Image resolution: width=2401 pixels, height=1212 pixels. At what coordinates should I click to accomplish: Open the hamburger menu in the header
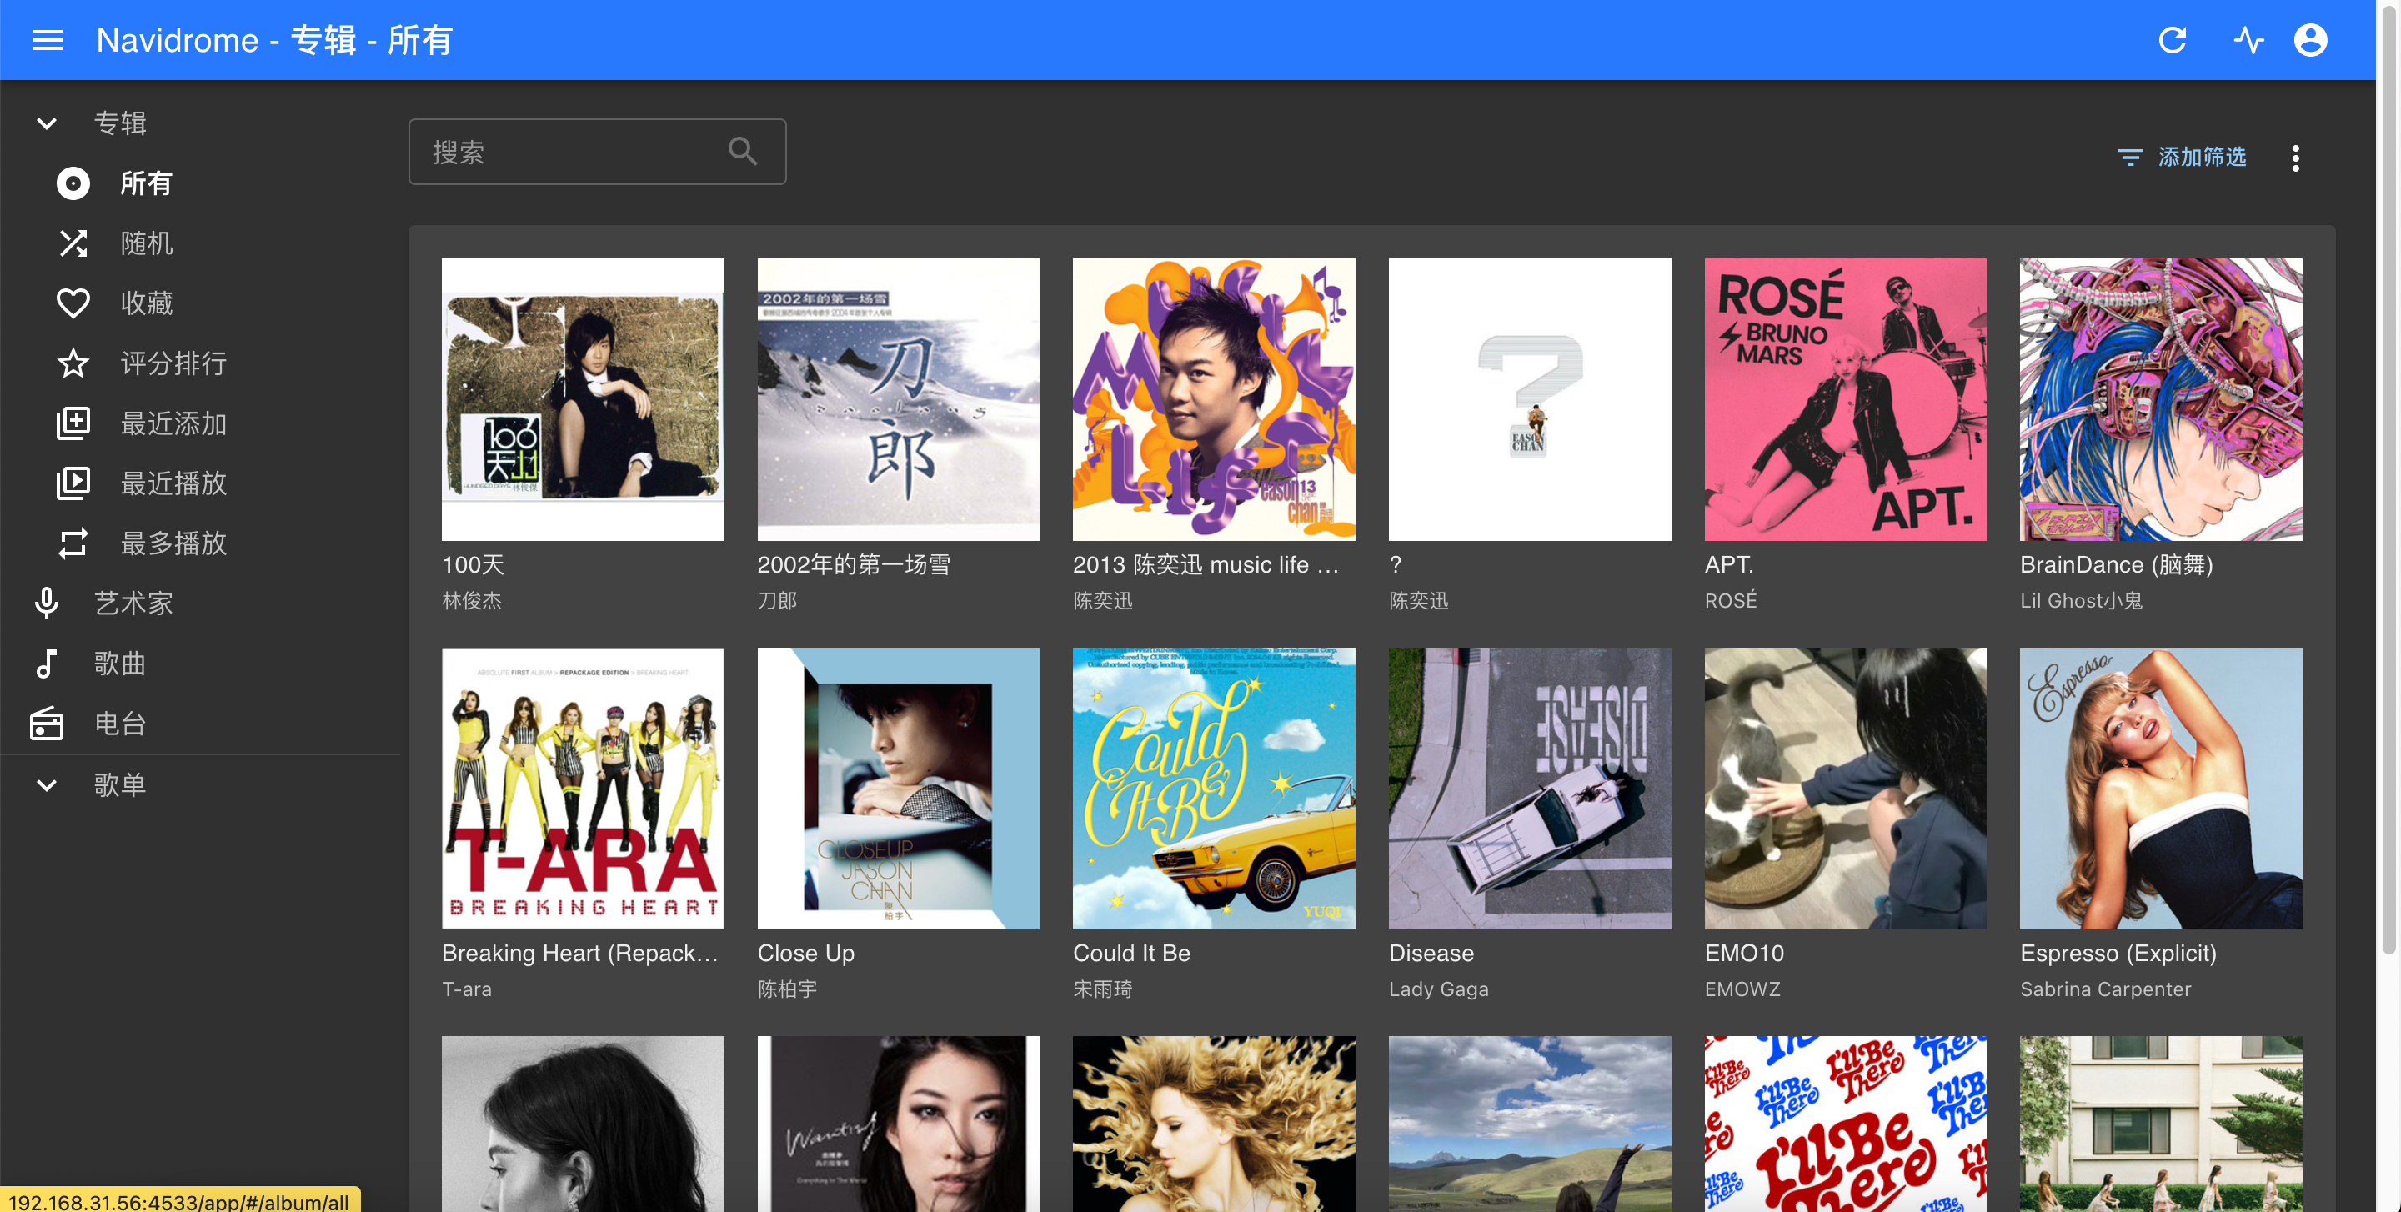(x=48, y=40)
